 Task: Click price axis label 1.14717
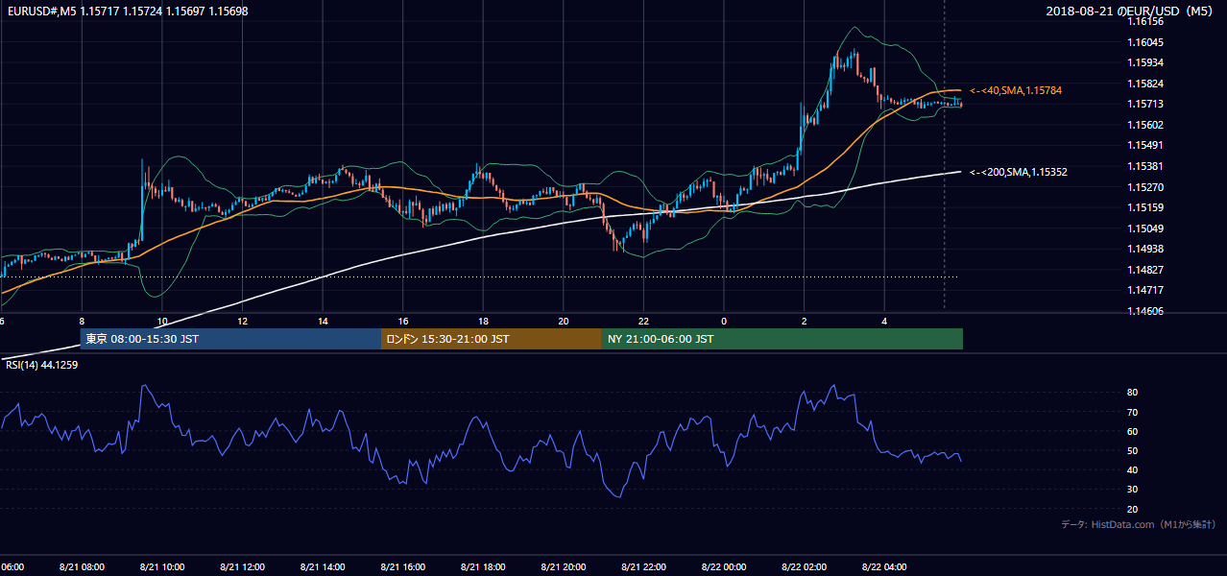(x=1145, y=290)
